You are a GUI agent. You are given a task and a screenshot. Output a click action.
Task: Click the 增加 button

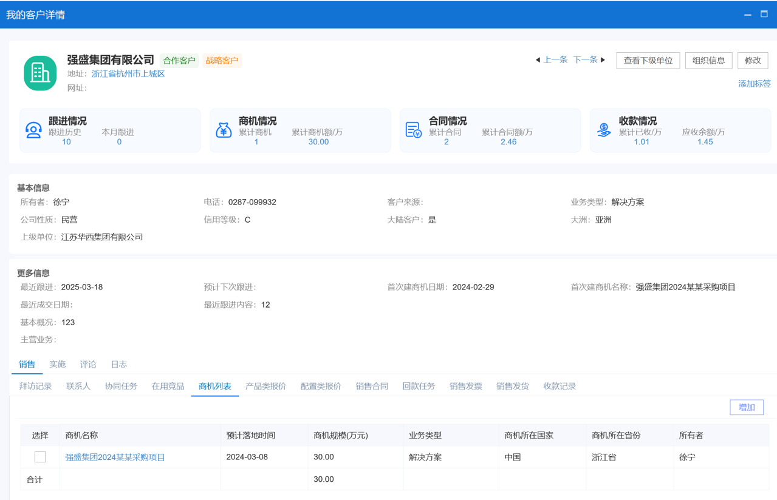pyautogui.click(x=747, y=407)
